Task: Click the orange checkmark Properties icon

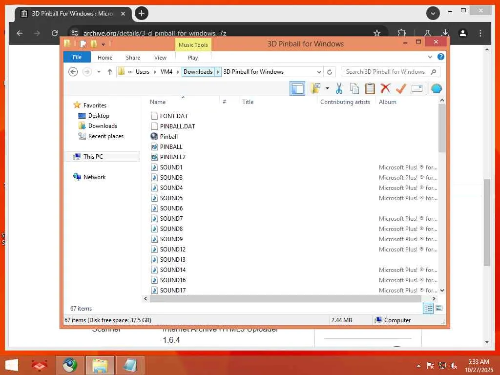Action: (401, 88)
